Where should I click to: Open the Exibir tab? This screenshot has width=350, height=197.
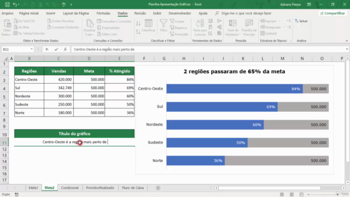[x=157, y=13]
